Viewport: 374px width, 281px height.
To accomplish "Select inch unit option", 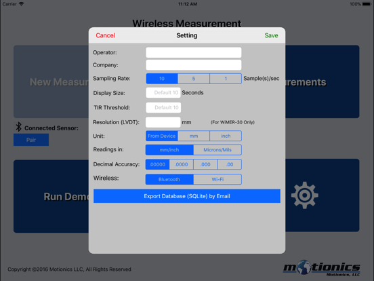I will click(x=226, y=136).
